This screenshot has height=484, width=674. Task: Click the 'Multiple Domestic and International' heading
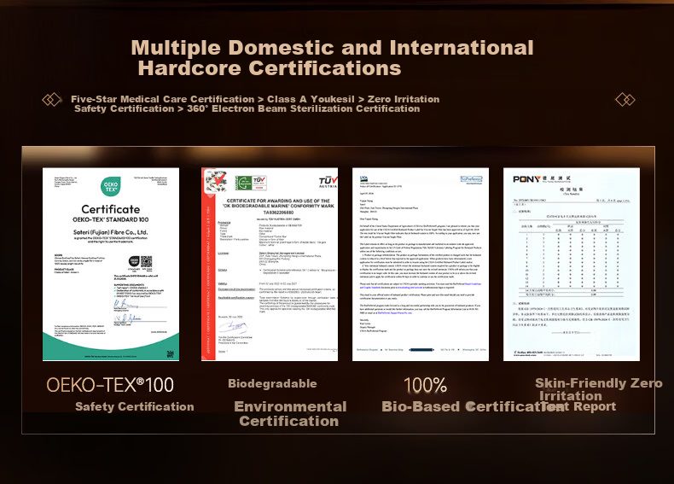pyautogui.click(x=332, y=48)
